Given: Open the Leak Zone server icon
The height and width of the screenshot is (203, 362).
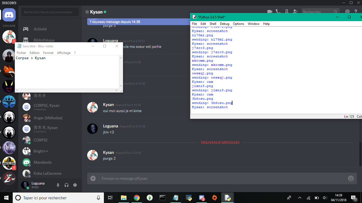Looking at the screenshot, I should [9, 178].
